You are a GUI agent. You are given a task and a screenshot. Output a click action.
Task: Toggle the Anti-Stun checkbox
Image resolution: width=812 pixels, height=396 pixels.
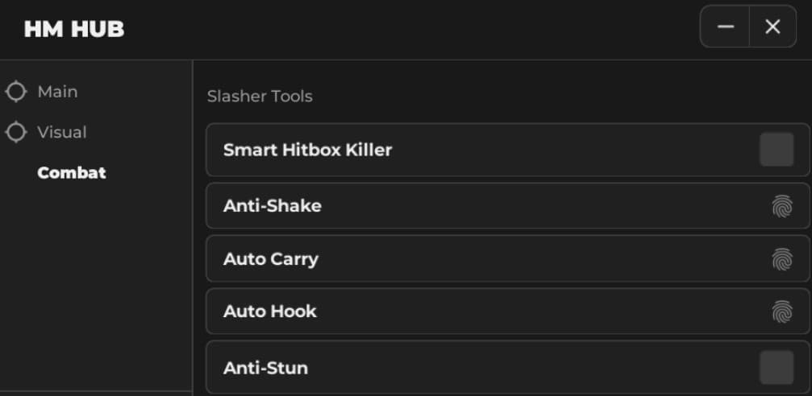(x=777, y=368)
